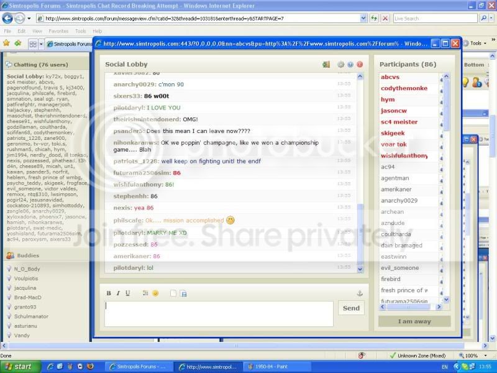Expand the IE toolbar overflow chevron

493,40
